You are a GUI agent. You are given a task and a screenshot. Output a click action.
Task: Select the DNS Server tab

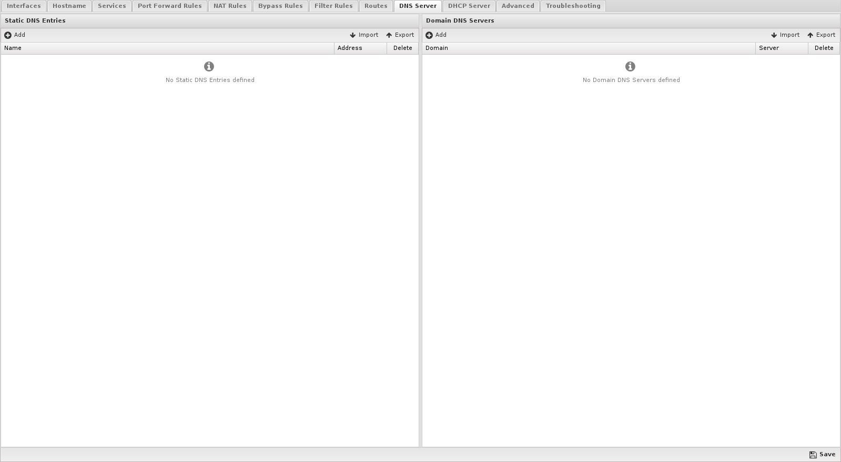[x=418, y=6]
